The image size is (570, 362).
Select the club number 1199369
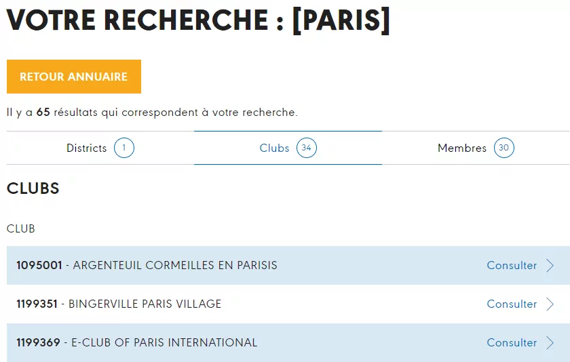pyautogui.click(x=38, y=342)
